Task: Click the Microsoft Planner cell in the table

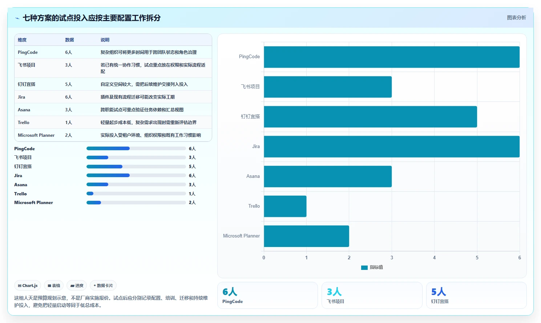Action: click(x=36, y=135)
